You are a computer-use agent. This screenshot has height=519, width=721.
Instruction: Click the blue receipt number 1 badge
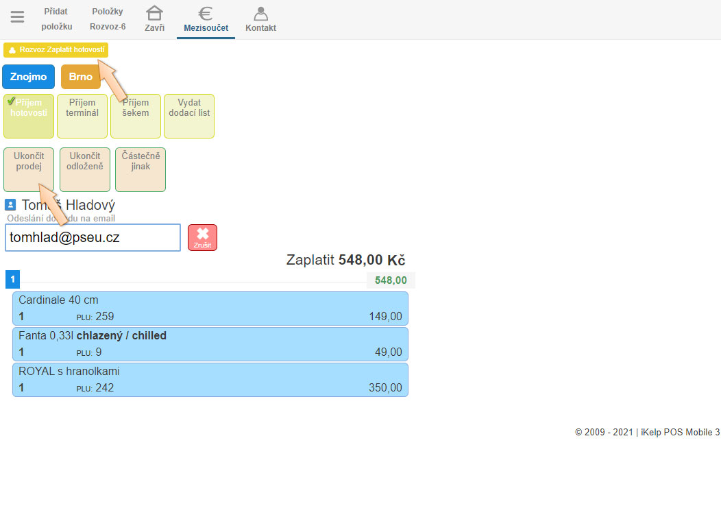[12, 280]
